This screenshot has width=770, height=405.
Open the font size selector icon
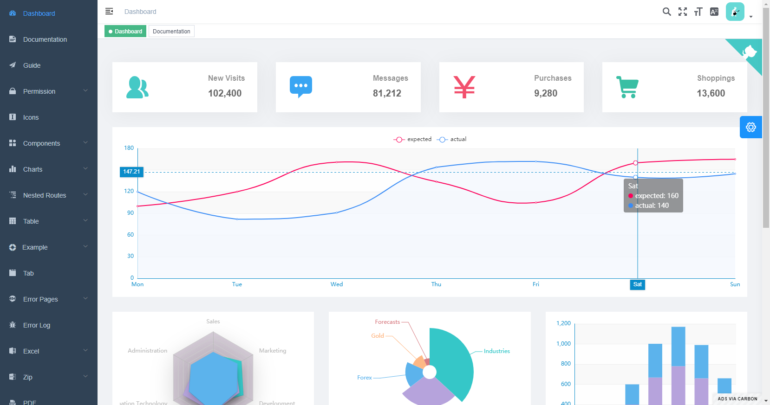tap(698, 12)
